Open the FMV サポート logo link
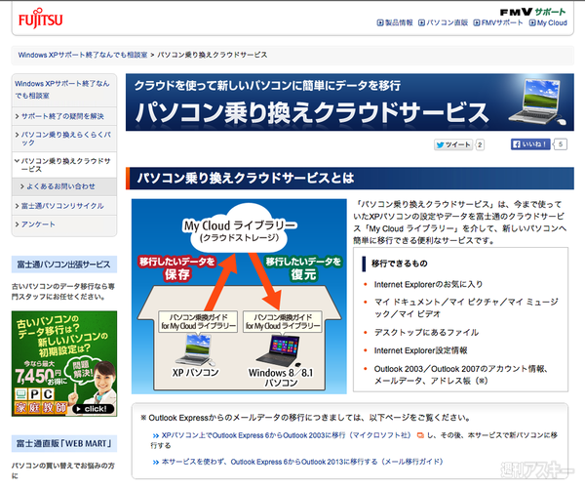The width and height of the screenshot is (585, 489). point(532,12)
